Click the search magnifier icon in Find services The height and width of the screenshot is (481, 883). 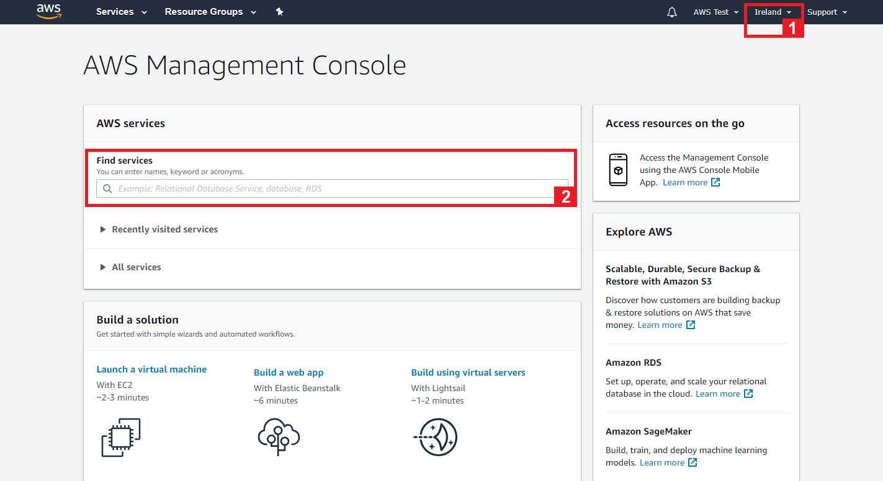(107, 188)
